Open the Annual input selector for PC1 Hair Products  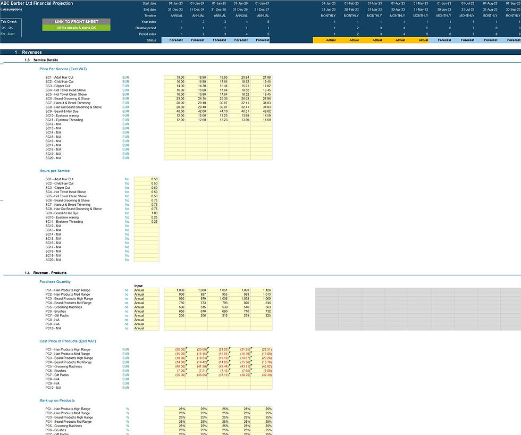tap(147, 290)
